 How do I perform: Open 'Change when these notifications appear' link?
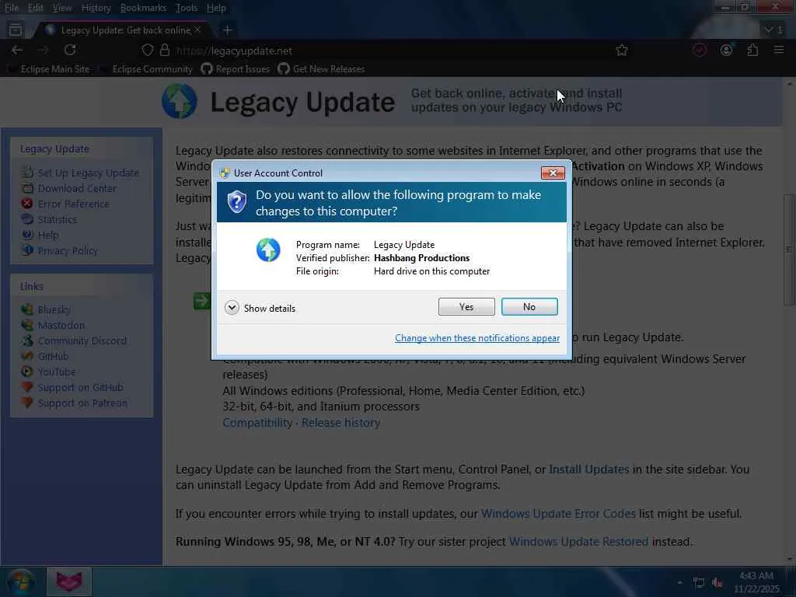coord(477,338)
